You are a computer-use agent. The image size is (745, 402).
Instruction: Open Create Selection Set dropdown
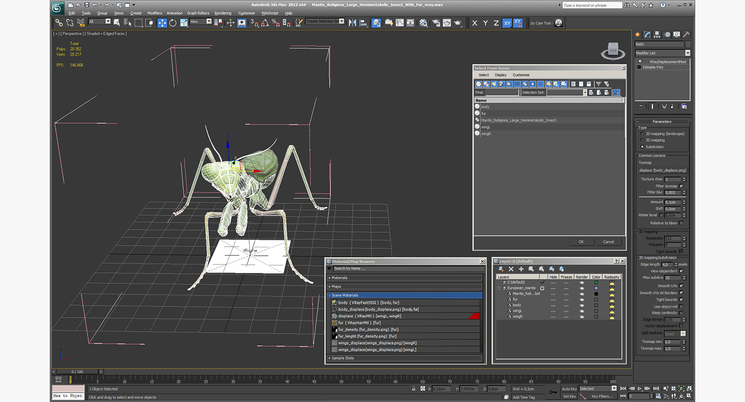tap(325, 22)
